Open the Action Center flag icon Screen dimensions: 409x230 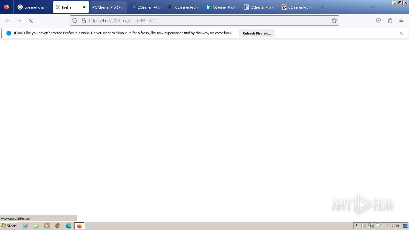click(379, 226)
